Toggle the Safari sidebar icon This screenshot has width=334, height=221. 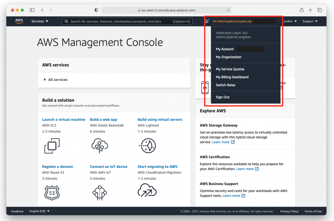(32, 10)
